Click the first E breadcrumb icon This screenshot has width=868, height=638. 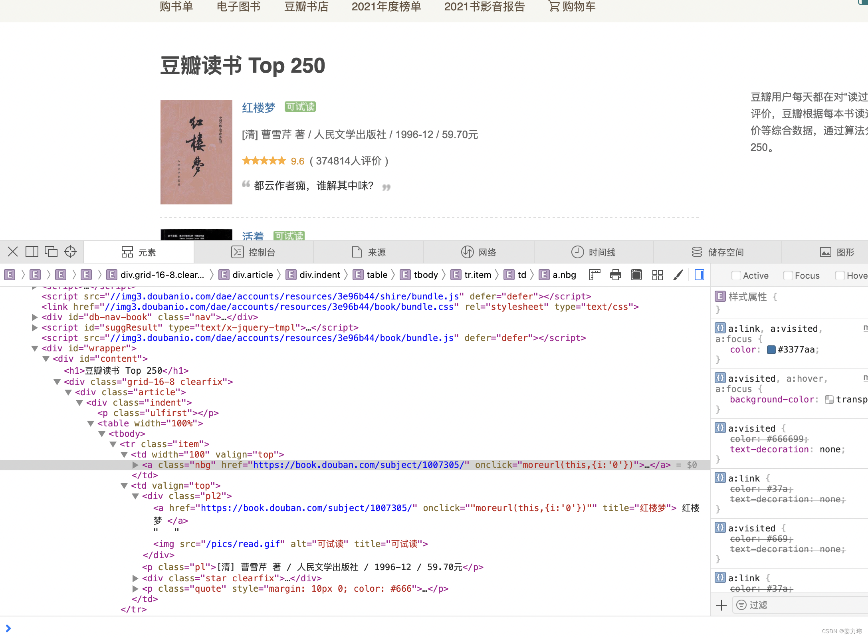10,275
